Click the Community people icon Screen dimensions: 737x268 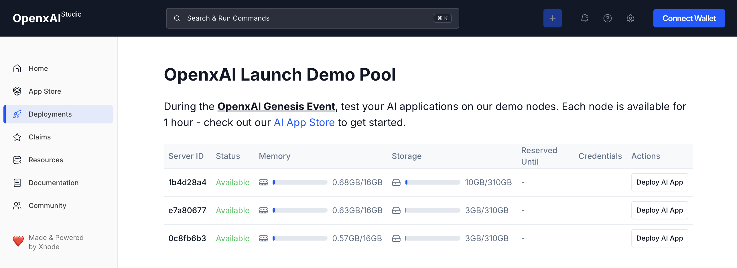17,206
